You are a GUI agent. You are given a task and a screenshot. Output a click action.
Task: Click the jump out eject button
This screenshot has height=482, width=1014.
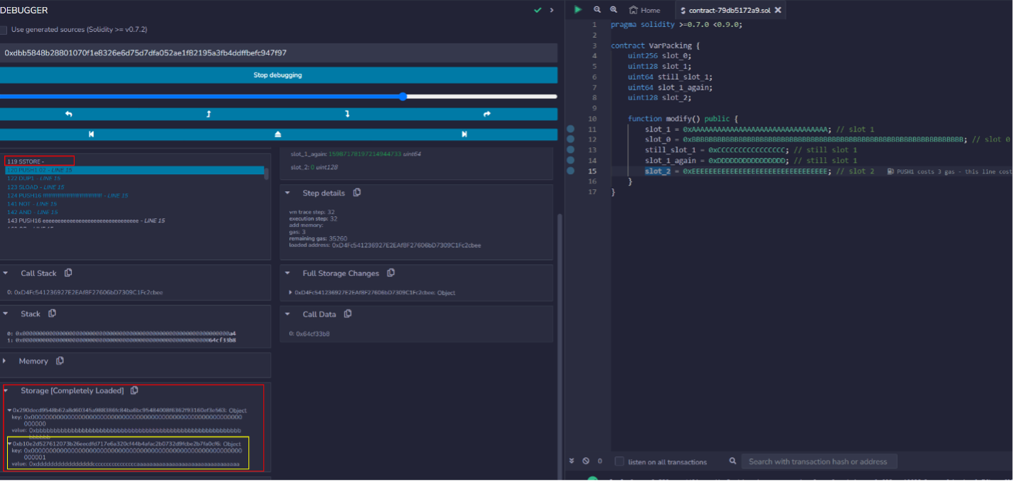[x=278, y=134]
